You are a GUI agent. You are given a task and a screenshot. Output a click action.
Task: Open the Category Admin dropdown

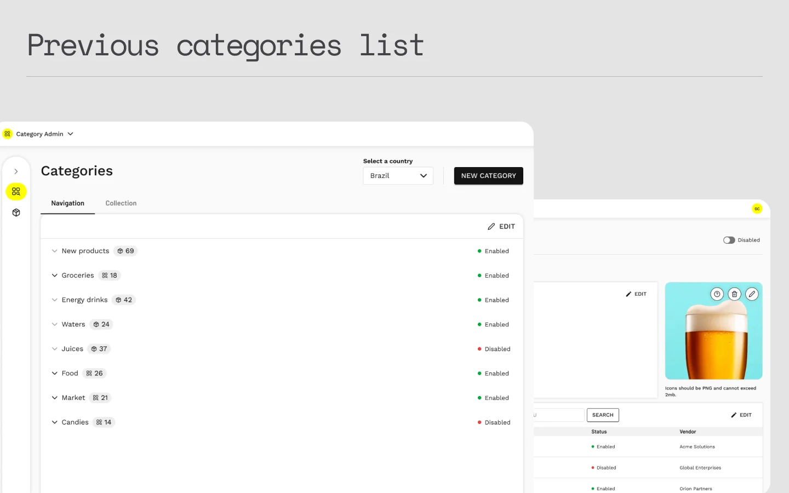tap(44, 134)
